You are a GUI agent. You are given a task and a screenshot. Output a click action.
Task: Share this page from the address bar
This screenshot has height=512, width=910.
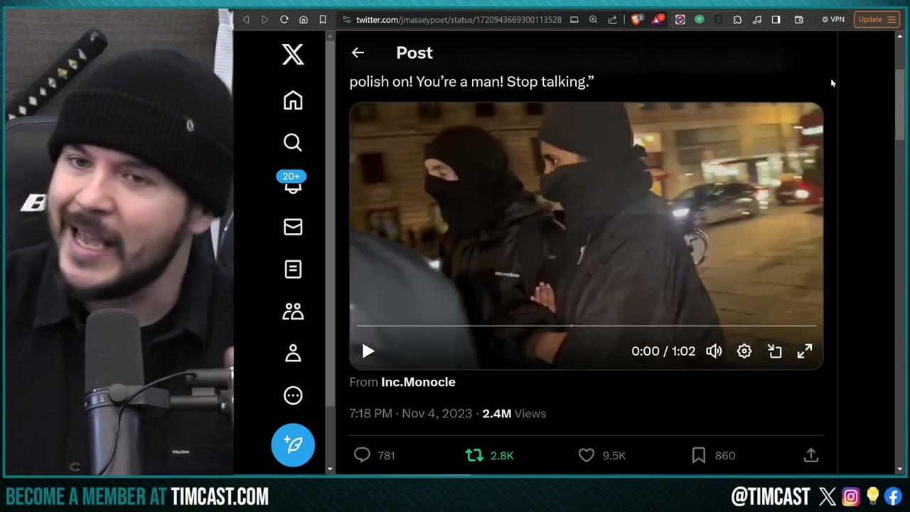point(612,20)
